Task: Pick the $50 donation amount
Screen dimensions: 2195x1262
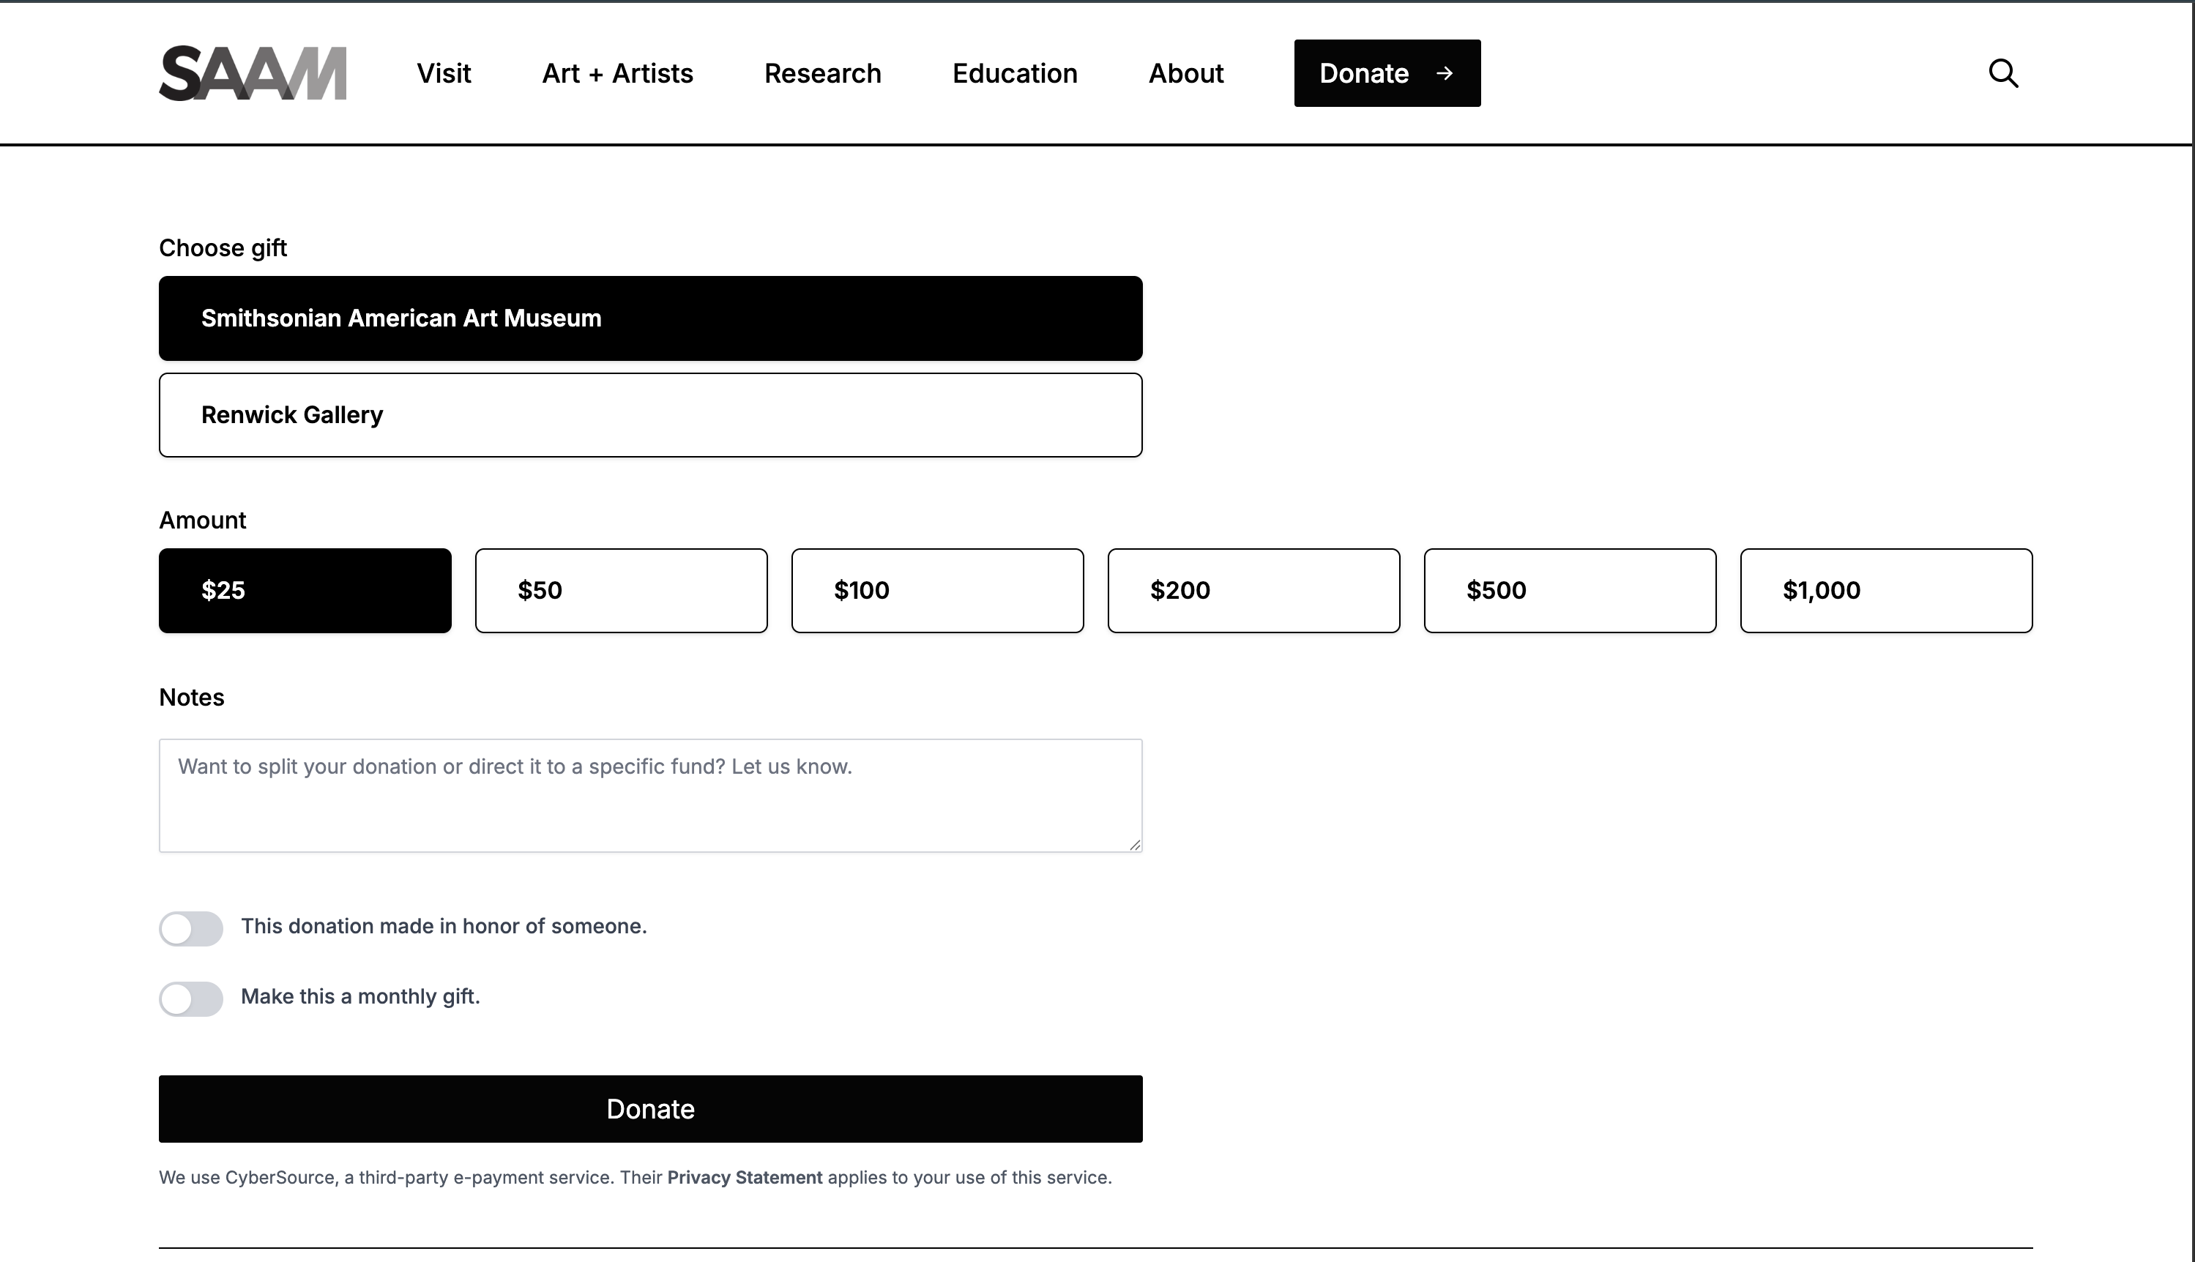Action: (621, 590)
